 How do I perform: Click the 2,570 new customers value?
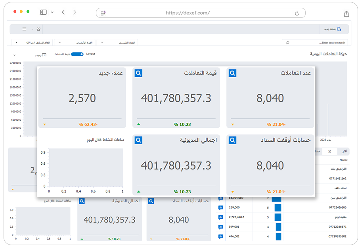click(x=82, y=99)
